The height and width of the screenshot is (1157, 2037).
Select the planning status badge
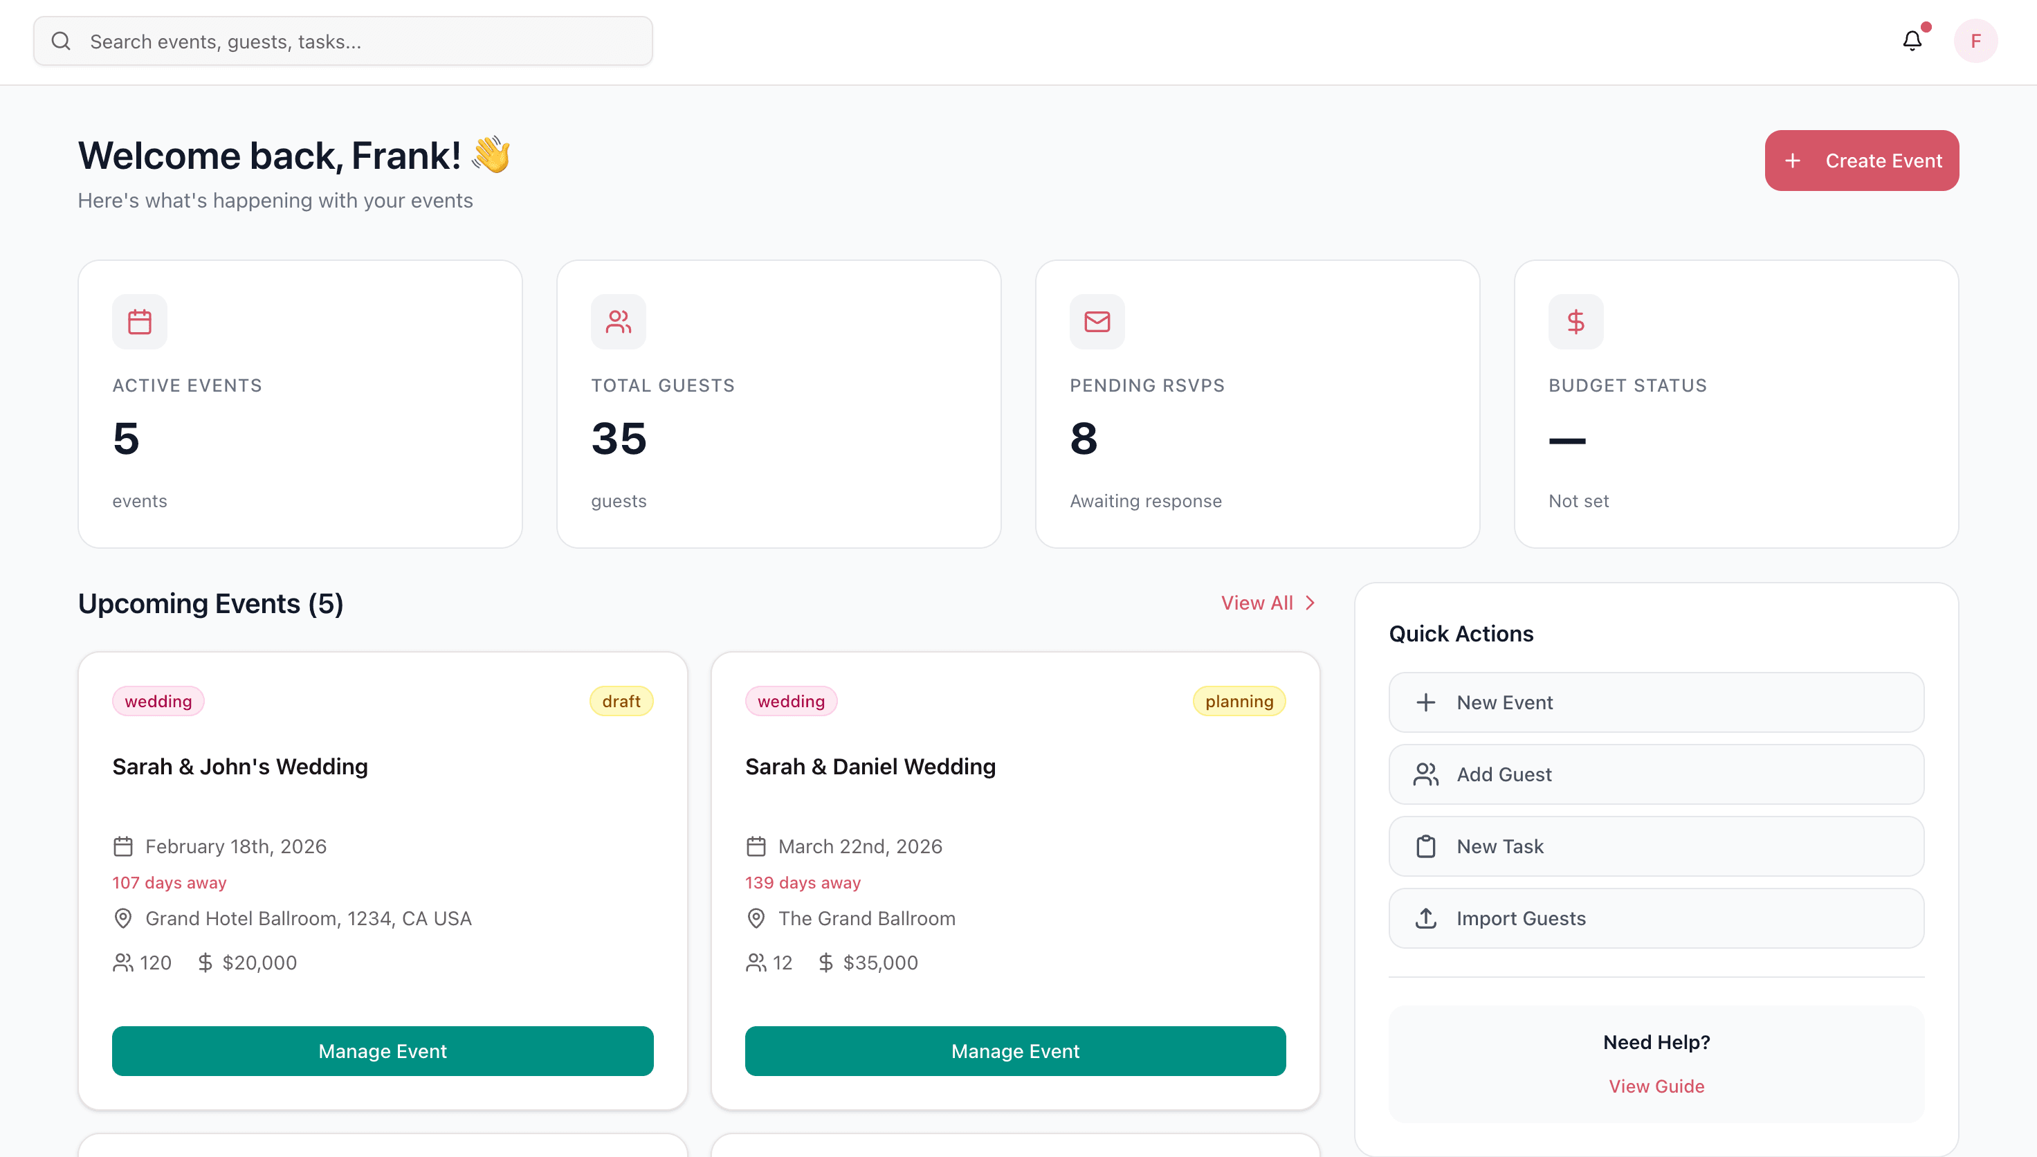pyautogui.click(x=1239, y=701)
